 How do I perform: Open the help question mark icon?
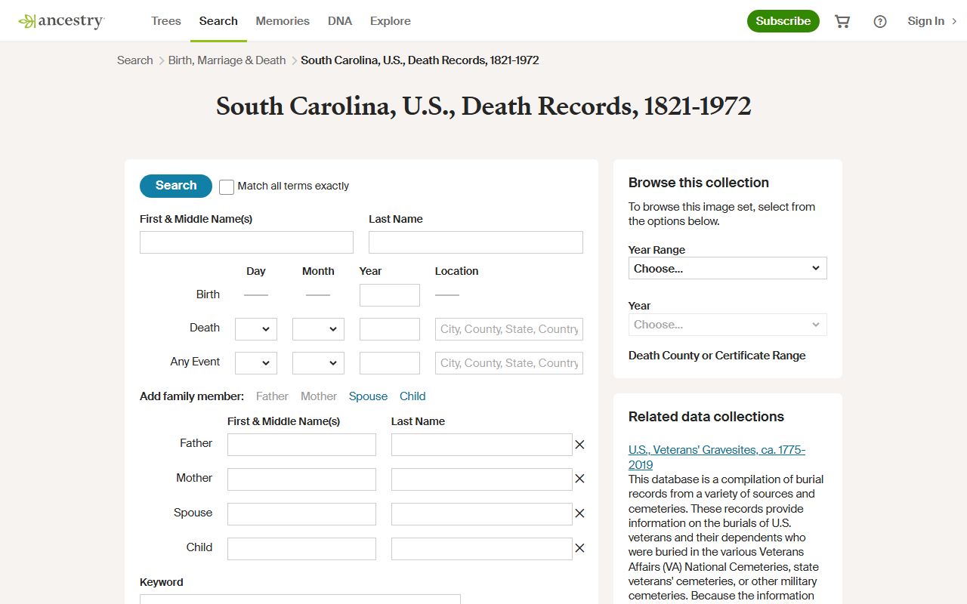880,21
